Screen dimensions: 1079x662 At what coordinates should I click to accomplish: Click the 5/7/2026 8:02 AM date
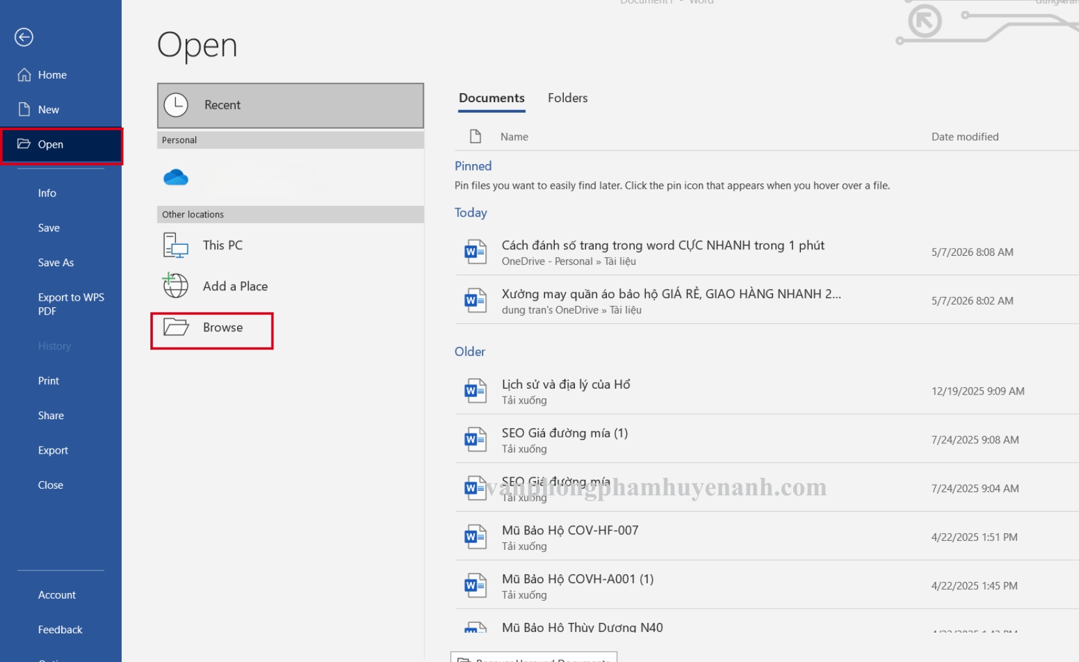pos(972,301)
